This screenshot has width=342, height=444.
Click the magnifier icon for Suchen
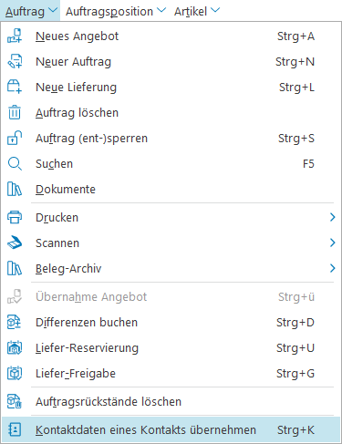click(x=15, y=163)
